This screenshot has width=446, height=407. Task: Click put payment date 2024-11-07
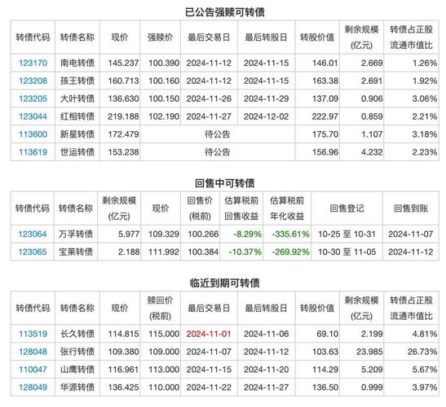tap(411, 234)
